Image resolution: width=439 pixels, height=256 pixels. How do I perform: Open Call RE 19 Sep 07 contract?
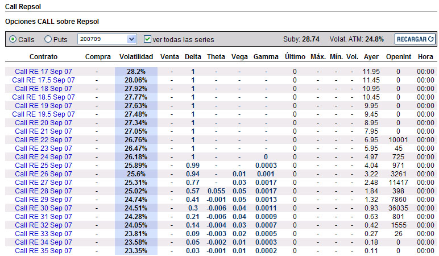click(43, 106)
